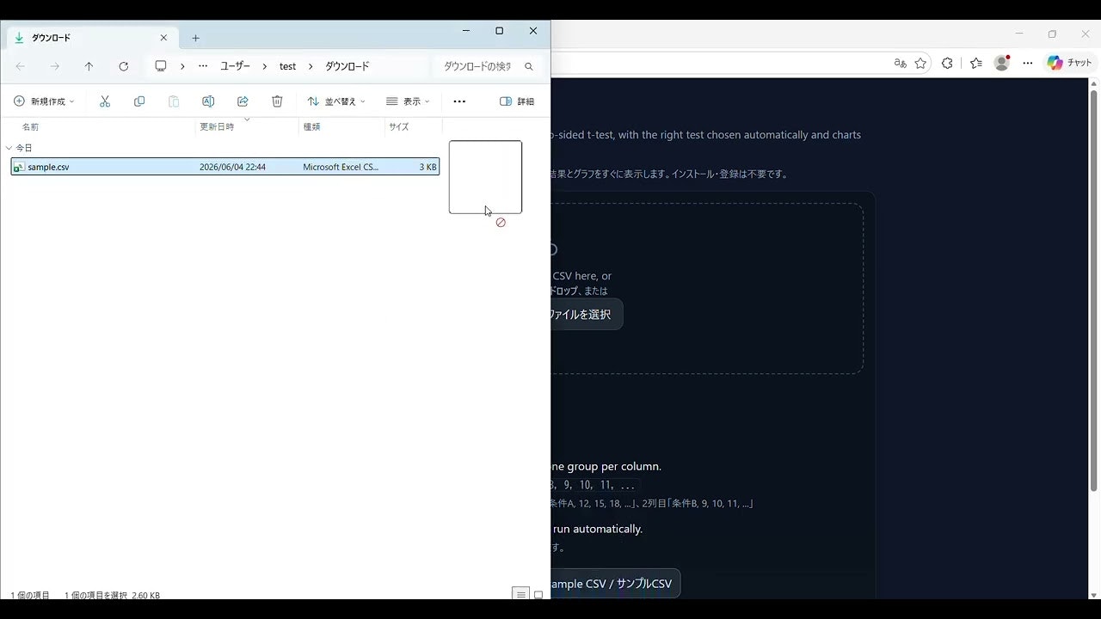This screenshot has height=619, width=1101.
Task: Click the Microsoft Excel CS... type cell
Action: (x=341, y=167)
